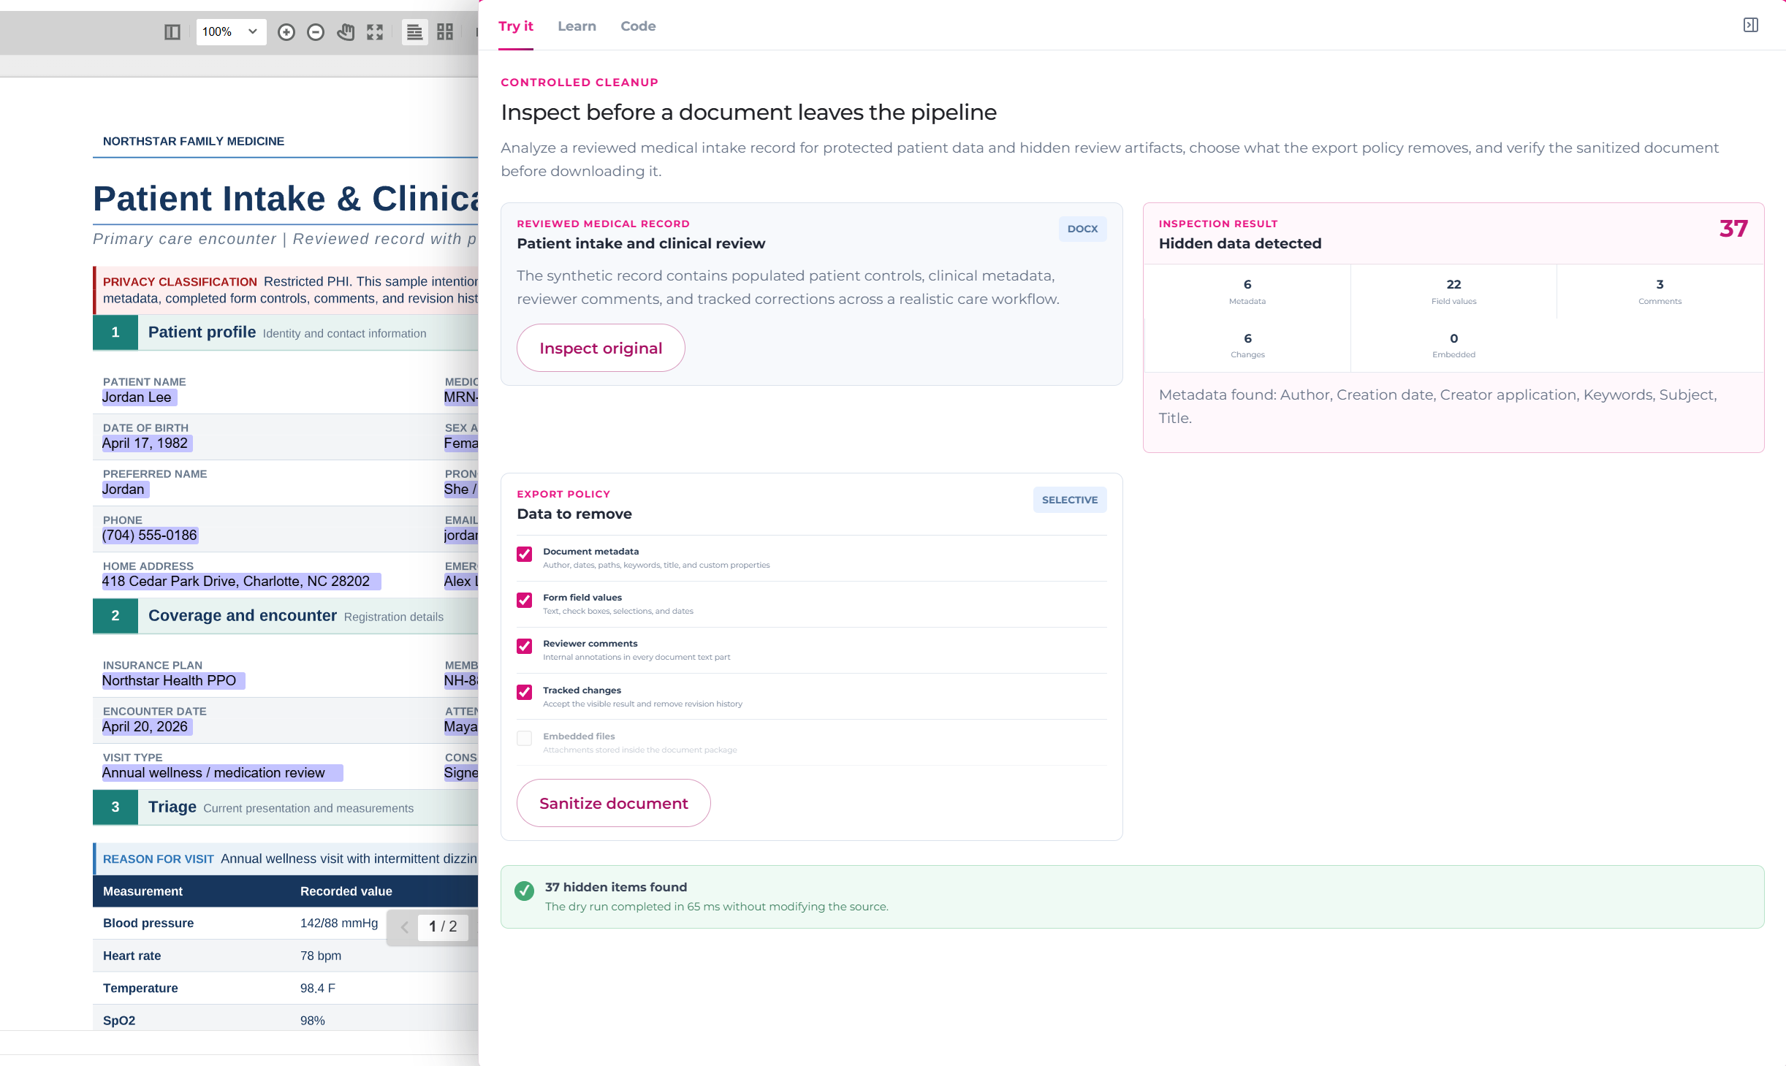The image size is (1786, 1066).
Task: Open the Code tab
Action: 638,26
